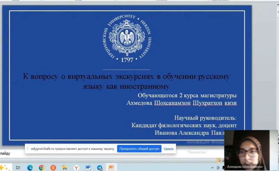The image size is (279, 171).
Task: Open Task View in the taskbar
Action: [18, 167]
